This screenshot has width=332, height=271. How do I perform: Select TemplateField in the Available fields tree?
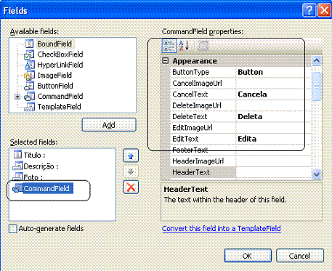tap(59, 107)
